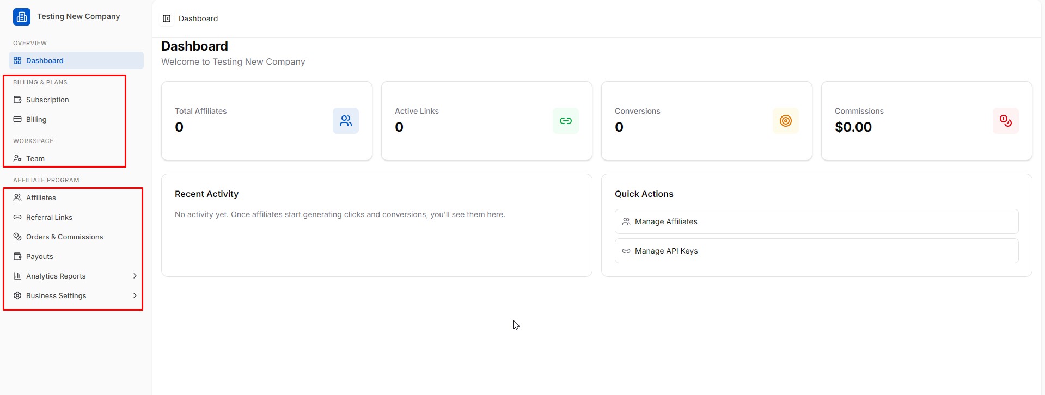Click the red coins icon in Commissions card
This screenshot has width=1045, height=395.
tap(1006, 121)
